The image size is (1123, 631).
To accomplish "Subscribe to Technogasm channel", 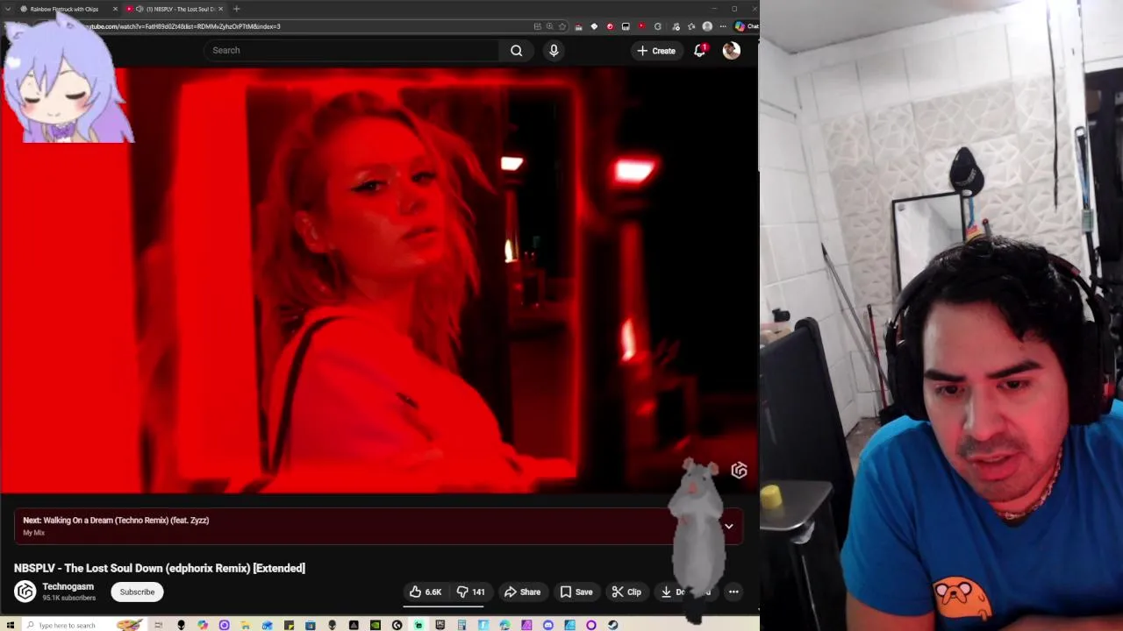I will pos(137,592).
